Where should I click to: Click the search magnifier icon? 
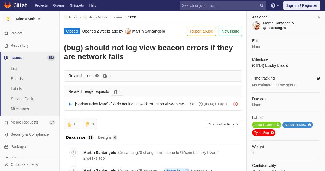click(262, 5)
